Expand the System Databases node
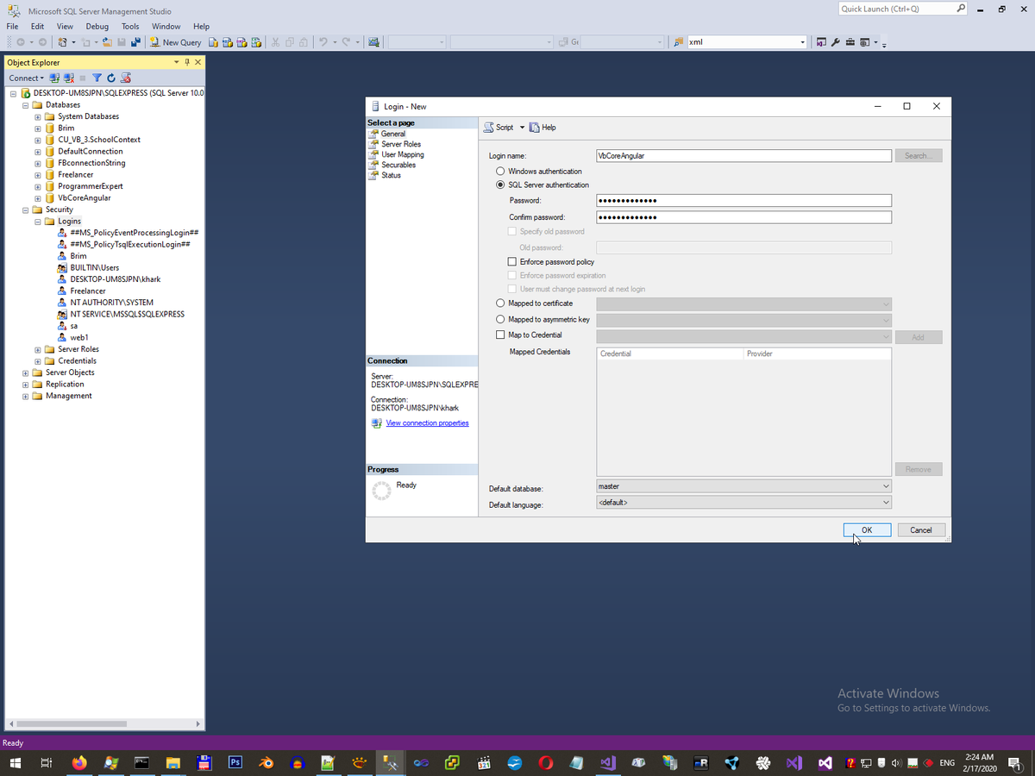This screenshot has height=776, width=1035. [37, 116]
